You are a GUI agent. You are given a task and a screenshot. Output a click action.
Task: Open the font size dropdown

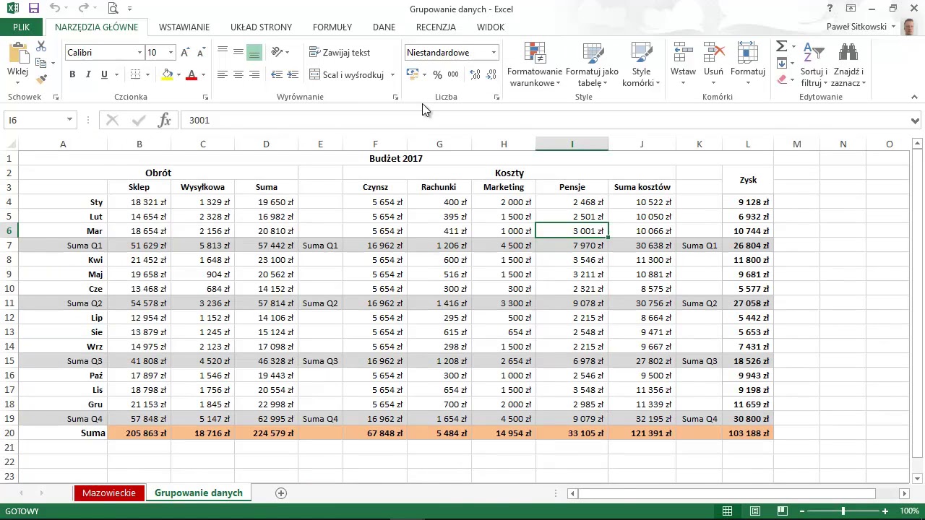click(171, 53)
